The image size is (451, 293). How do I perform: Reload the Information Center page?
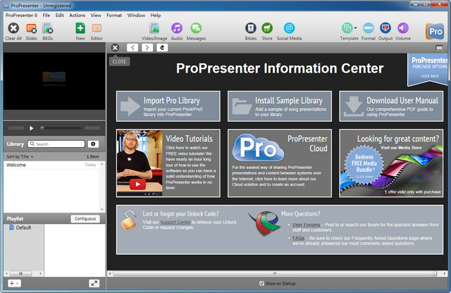tap(162, 48)
